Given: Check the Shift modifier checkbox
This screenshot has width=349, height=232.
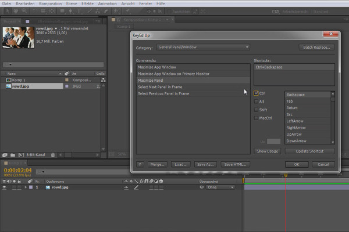Looking at the screenshot, I should point(256,110).
